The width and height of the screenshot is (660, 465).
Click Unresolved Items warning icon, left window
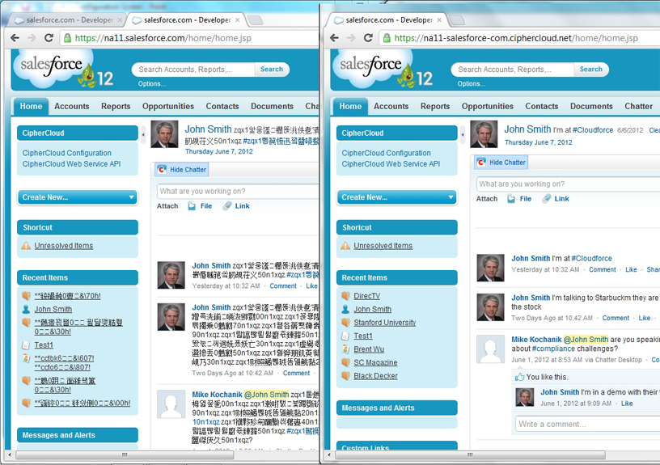(26, 245)
